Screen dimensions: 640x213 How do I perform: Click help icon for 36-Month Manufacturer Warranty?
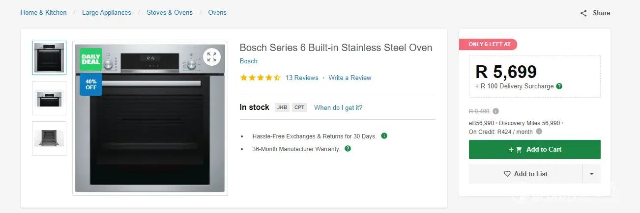click(x=348, y=148)
